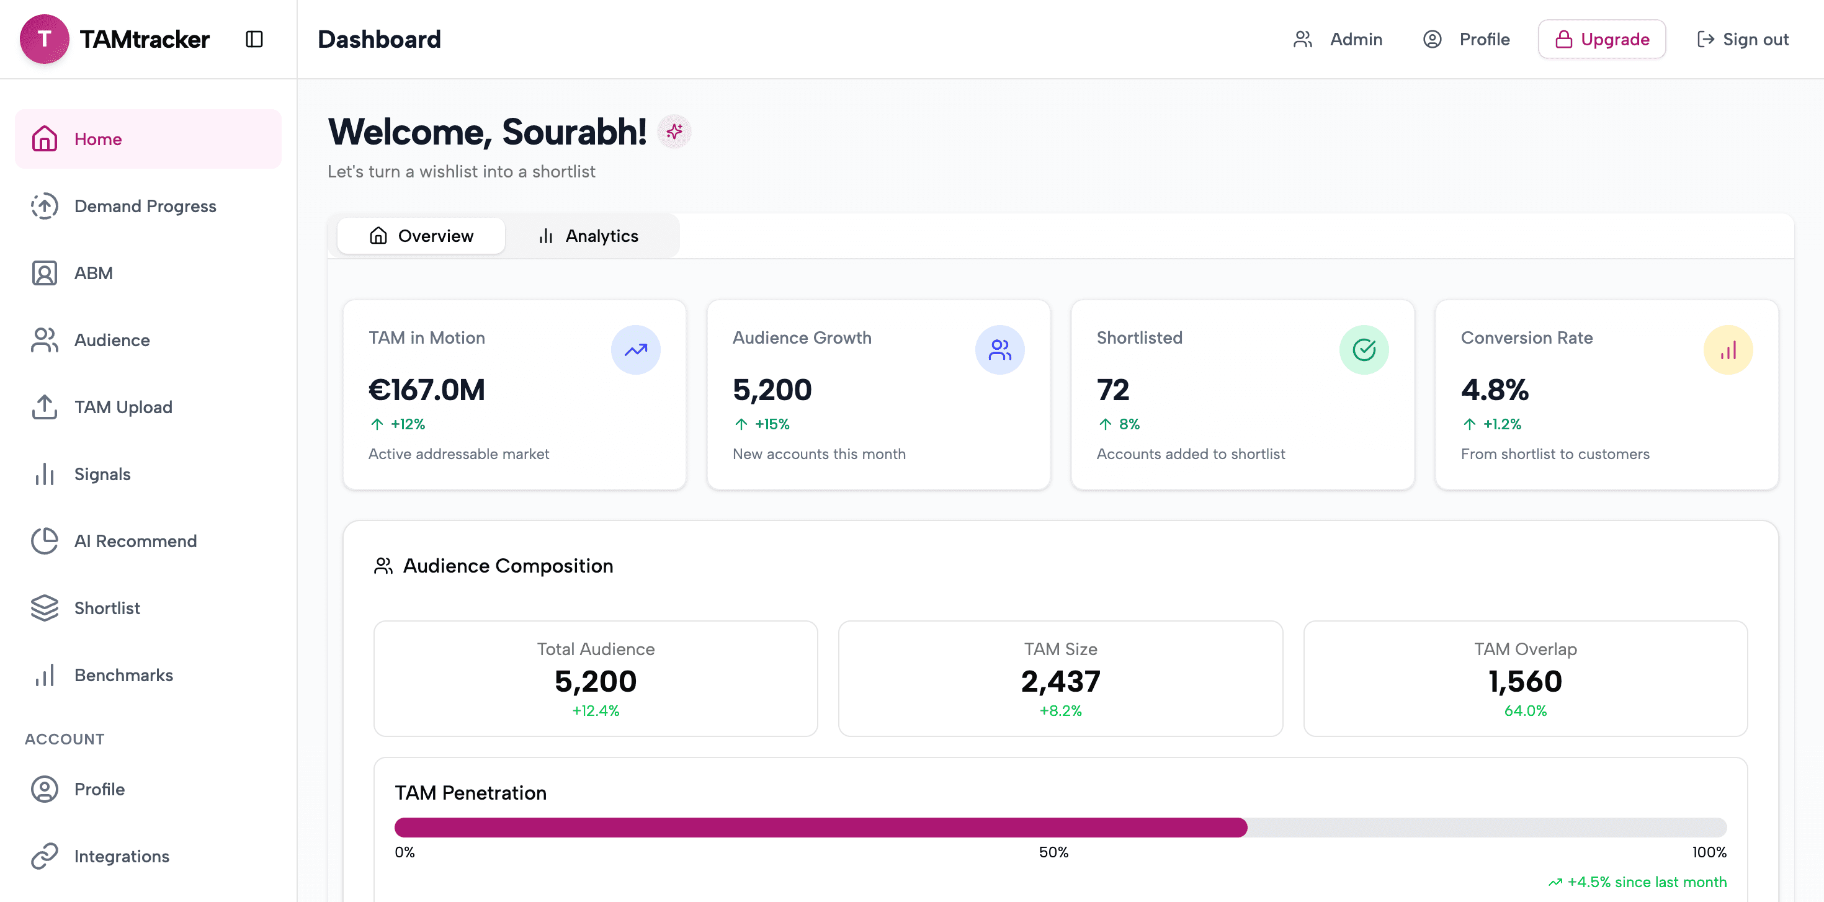Click the Shortlist layers icon
The width and height of the screenshot is (1824, 902).
tap(45, 608)
